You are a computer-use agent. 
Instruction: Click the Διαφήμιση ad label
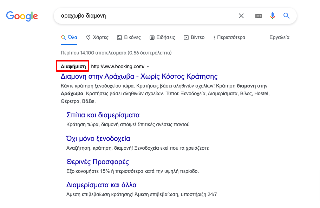[73, 66]
